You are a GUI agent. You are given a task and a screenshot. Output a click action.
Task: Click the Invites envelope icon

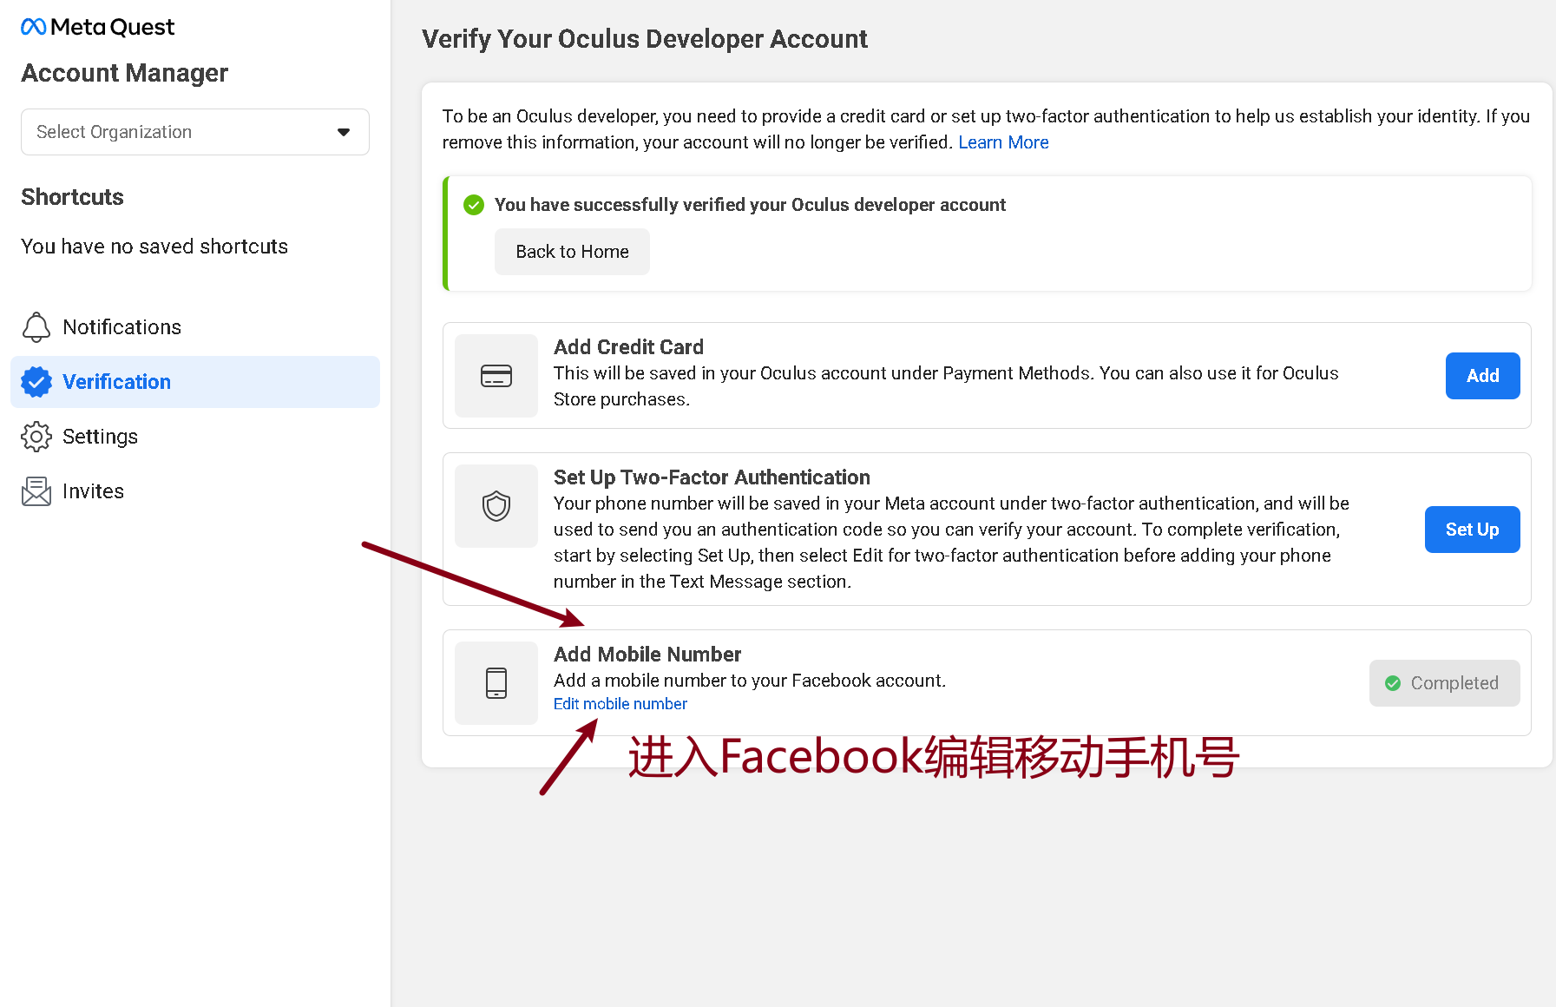pyautogui.click(x=36, y=491)
